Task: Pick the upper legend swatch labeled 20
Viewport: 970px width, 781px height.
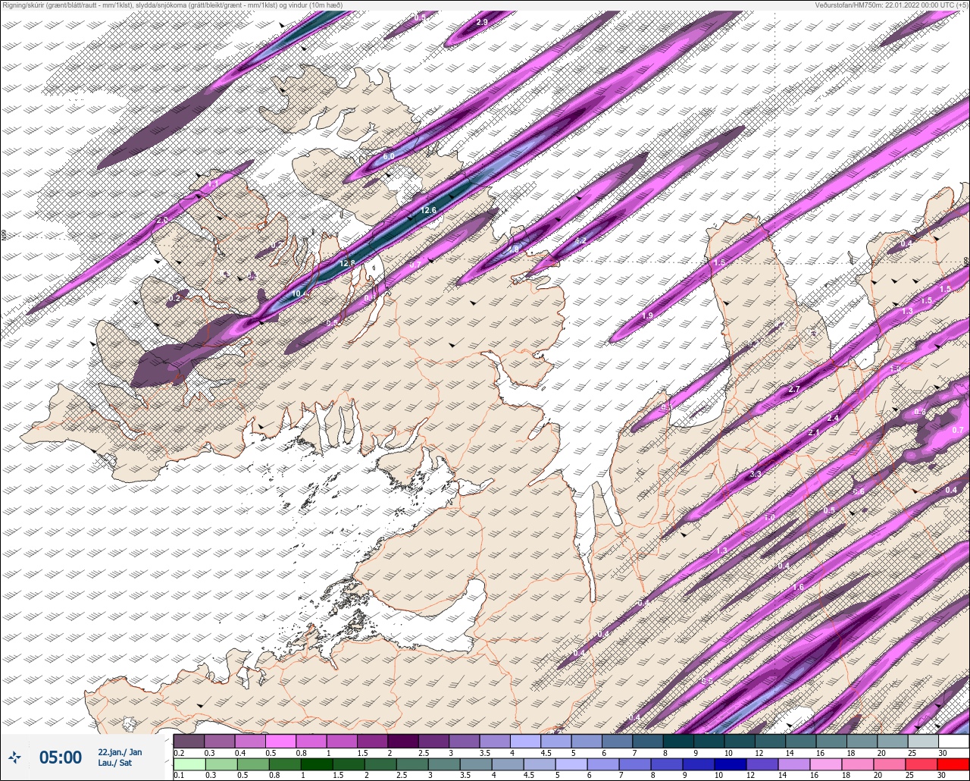Action: tap(893, 741)
